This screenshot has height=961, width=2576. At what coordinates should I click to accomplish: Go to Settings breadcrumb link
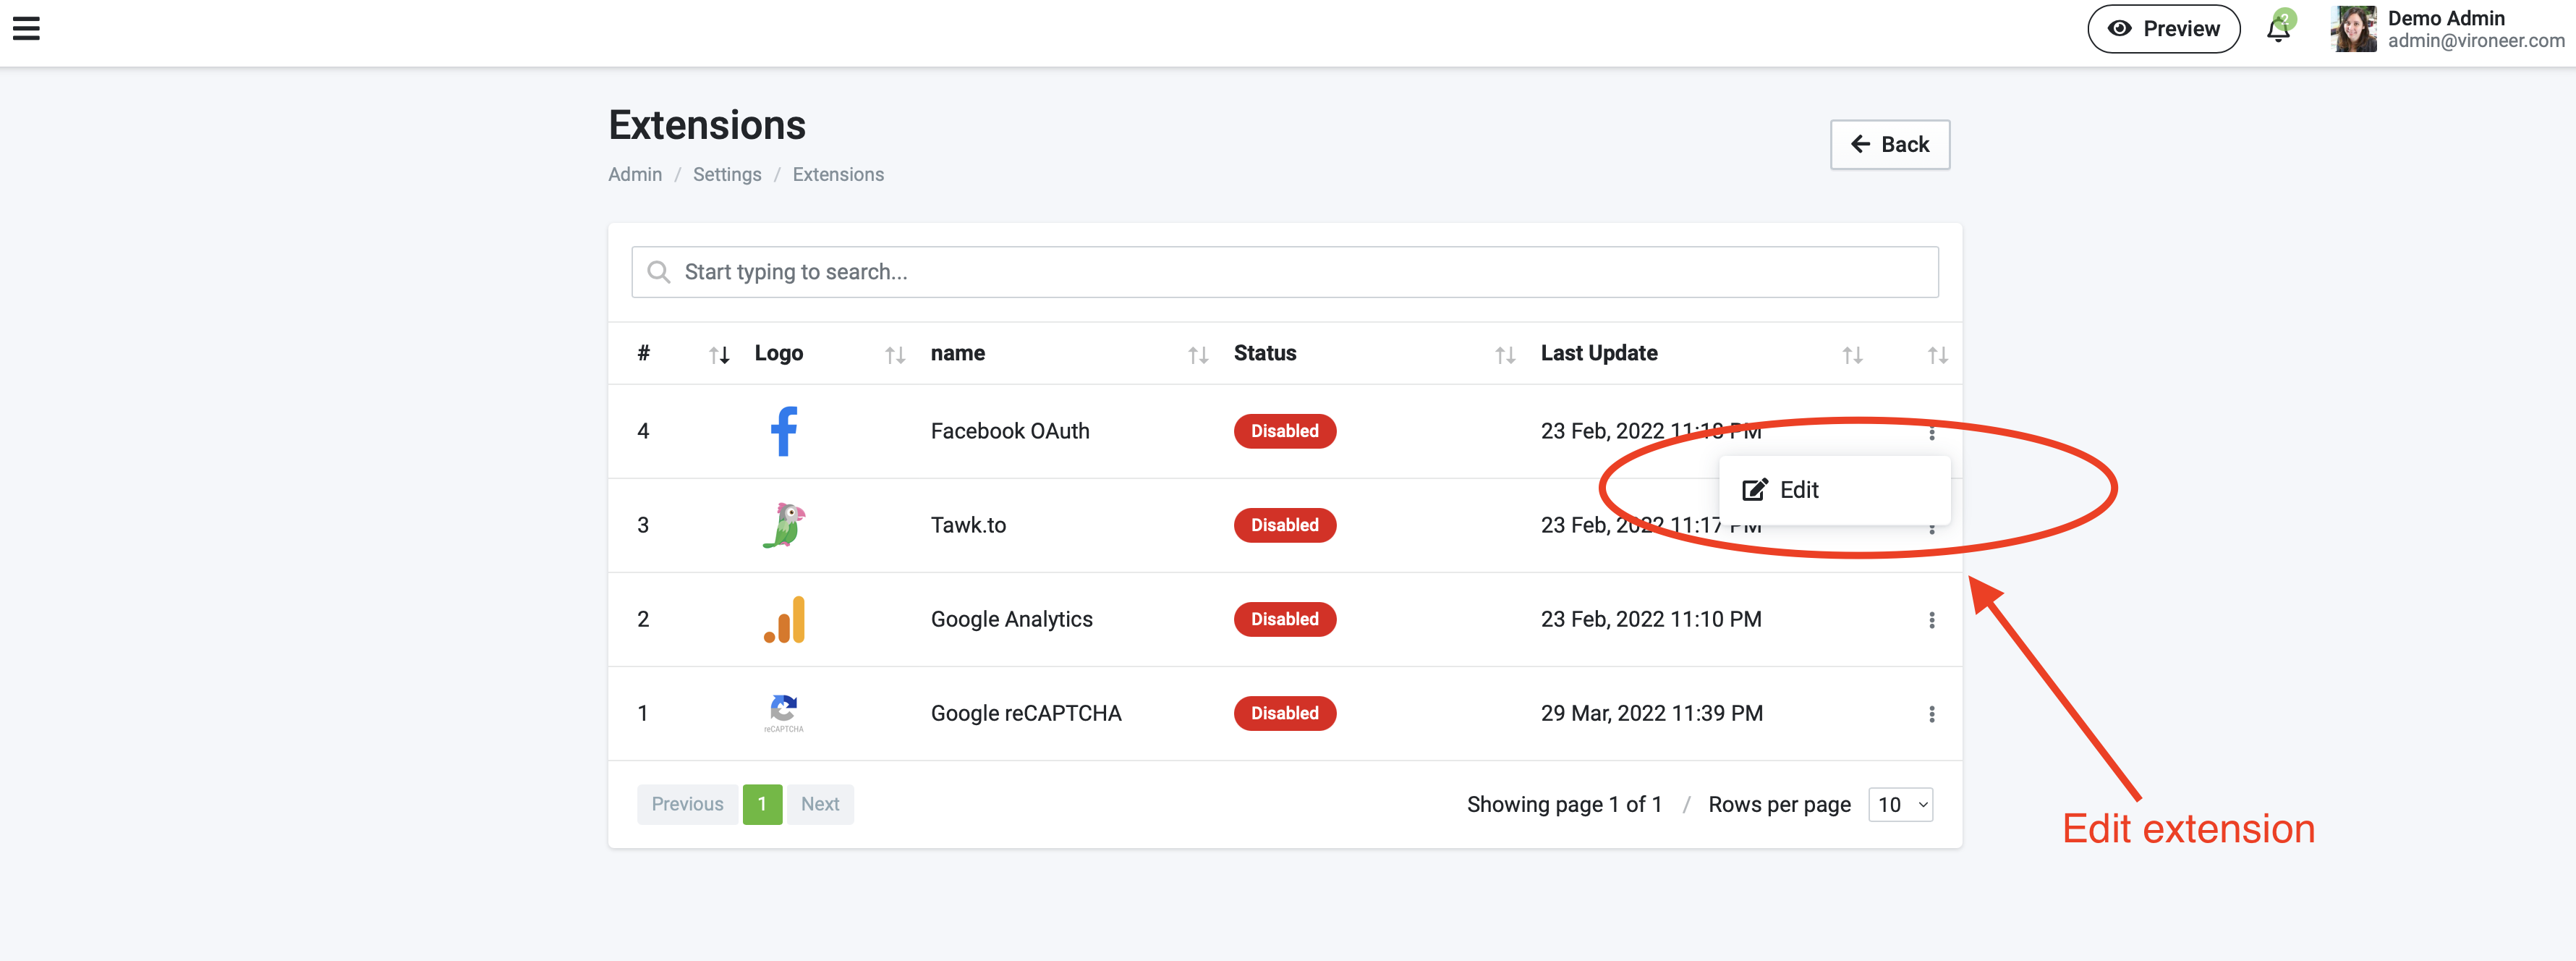click(727, 175)
